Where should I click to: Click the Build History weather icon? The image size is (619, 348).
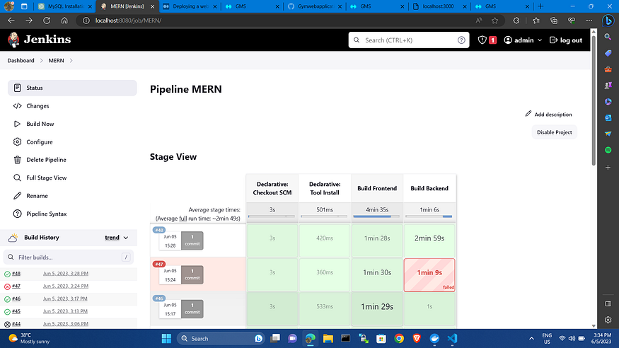13,238
